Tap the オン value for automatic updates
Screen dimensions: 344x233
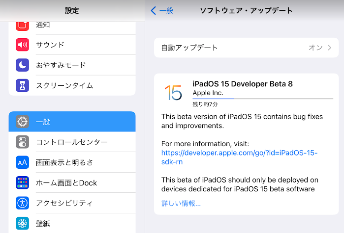point(315,48)
